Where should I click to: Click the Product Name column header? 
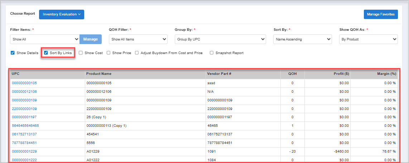[x=99, y=74]
